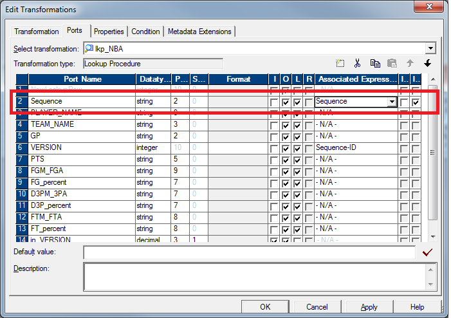The height and width of the screenshot is (318, 451).
Task: Select the TEAM_NAME port name cell
Action: point(82,124)
